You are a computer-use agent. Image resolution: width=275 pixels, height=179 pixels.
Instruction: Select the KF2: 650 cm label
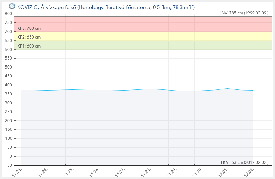[x=29, y=37]
